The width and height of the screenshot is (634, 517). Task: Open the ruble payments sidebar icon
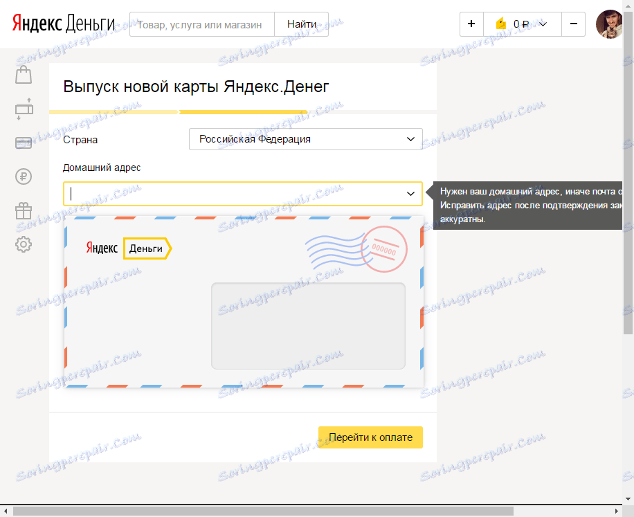(24, 176)
